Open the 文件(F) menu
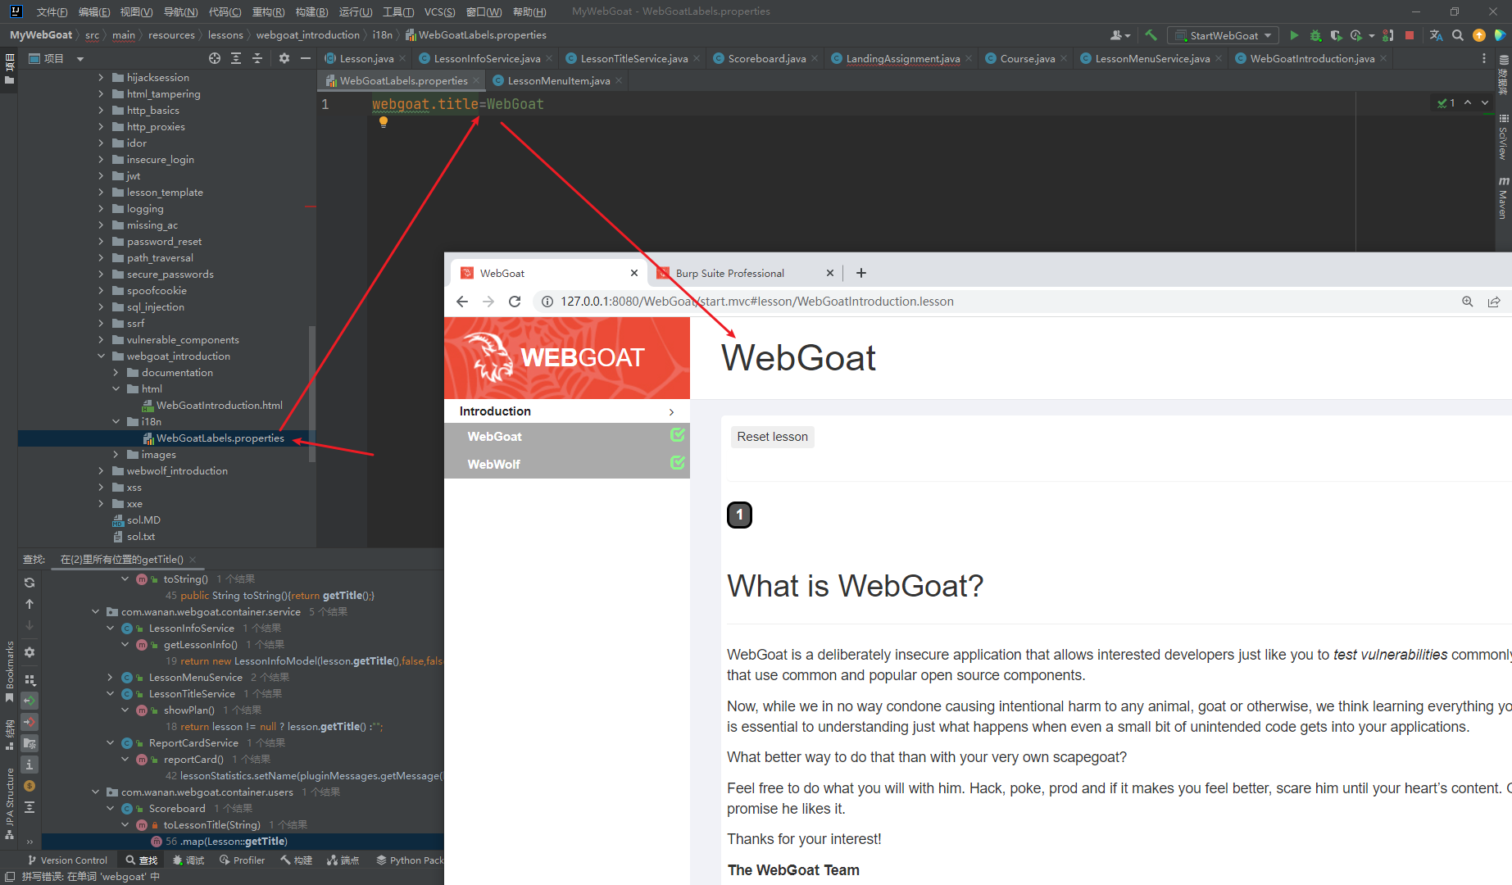This screenshot has height=885, width=1512. 52,11
